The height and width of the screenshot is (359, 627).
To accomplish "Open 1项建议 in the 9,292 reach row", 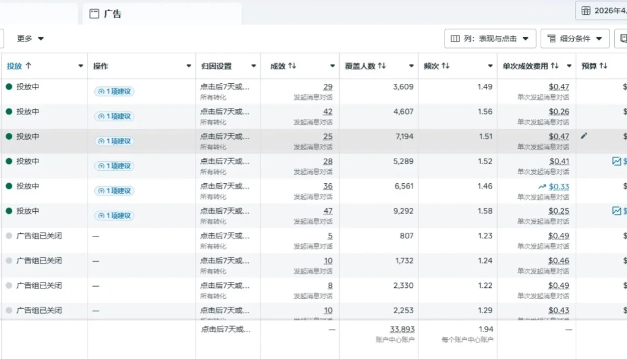I will (115, 215).
